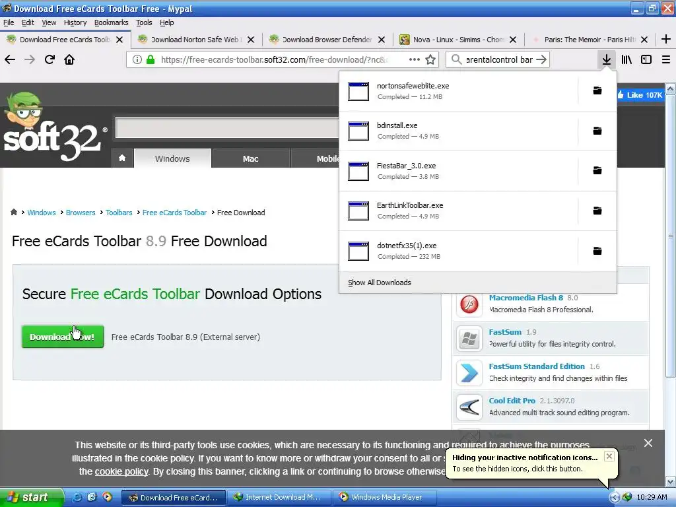
Task: Show site information icon in address bar
Action: tap(137, 59)
